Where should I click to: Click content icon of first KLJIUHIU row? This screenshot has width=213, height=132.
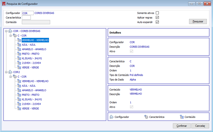tap(19, 58)
